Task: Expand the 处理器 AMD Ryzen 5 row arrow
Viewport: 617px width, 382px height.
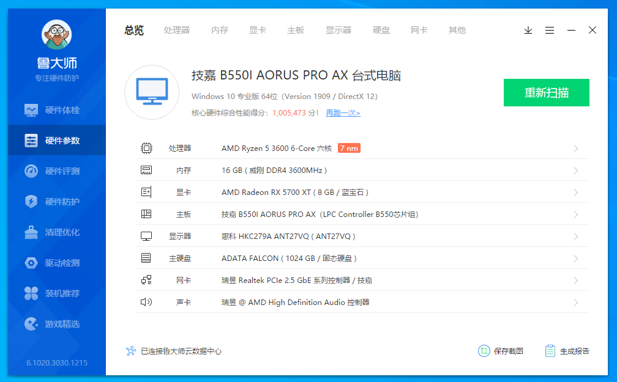Action: (x=575, y=149)
